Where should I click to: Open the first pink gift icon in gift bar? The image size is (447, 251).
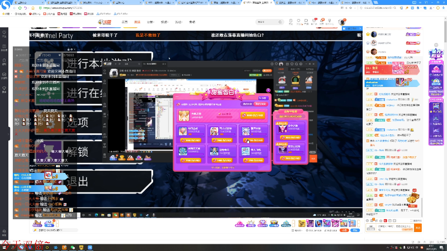tap(240, 224)
